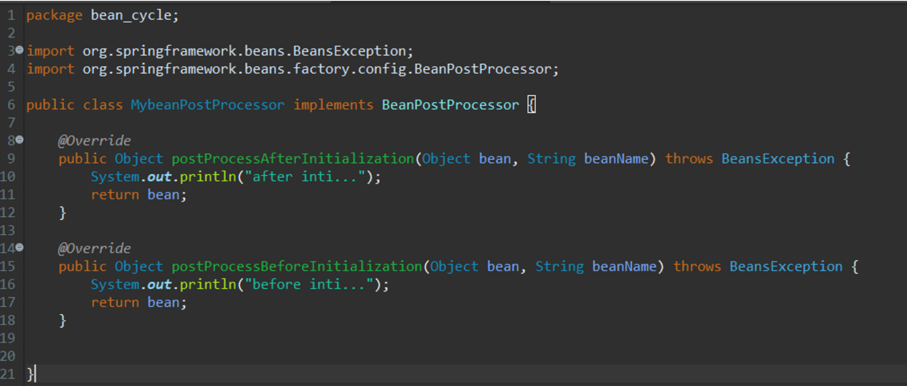Click line number 6 in the gutter
This screenshot has width=907, height=386.
[11, 105]
